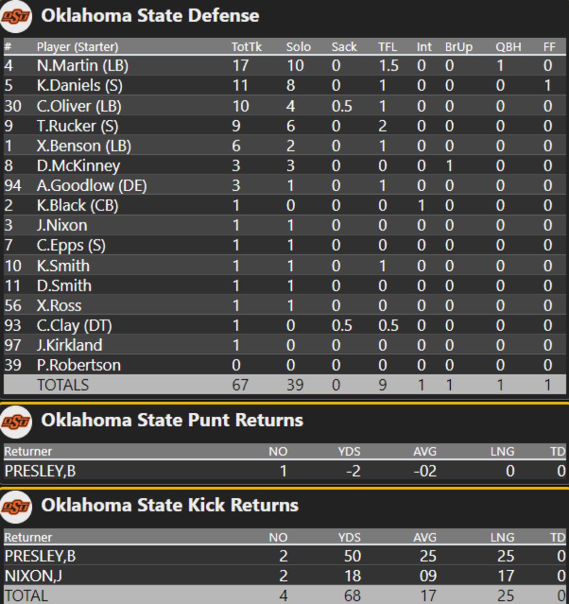The image size is (569, 604).
Task: Click the TotTk column header
Action: [x=246, y=47]
